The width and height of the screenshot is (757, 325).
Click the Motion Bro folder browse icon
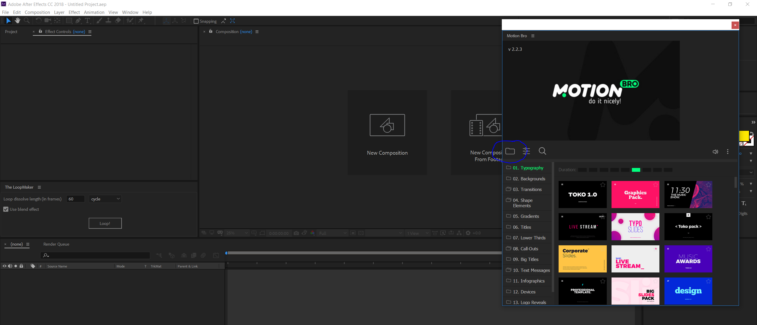(x=510, y=151)
